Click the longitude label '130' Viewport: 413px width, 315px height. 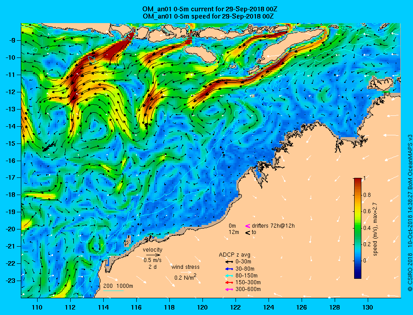point(368,307)
